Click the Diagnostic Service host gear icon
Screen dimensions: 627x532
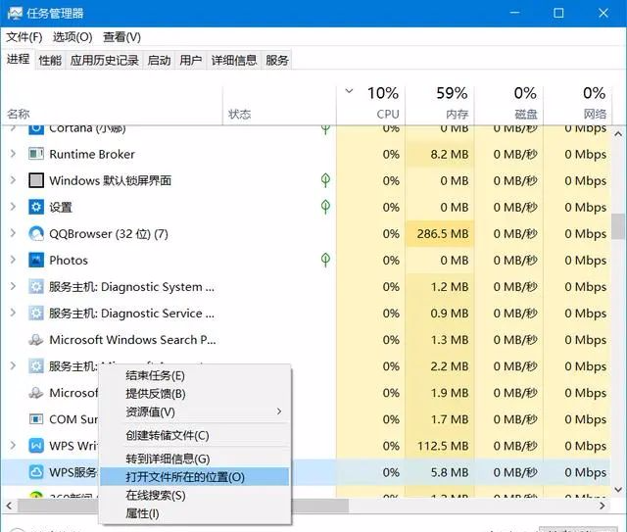tap(36, 314)
